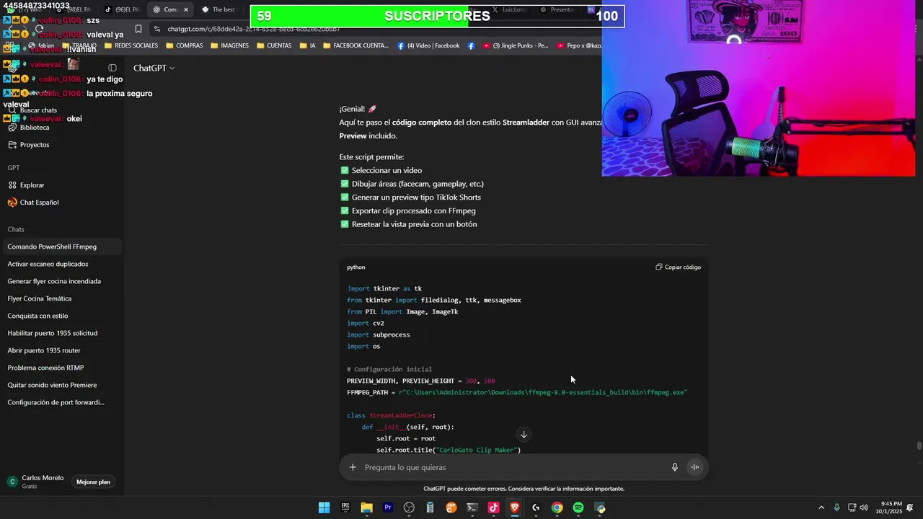Open chat 'Flyer Cocina Temática'

pyautogui.click(x=62, y=298)
